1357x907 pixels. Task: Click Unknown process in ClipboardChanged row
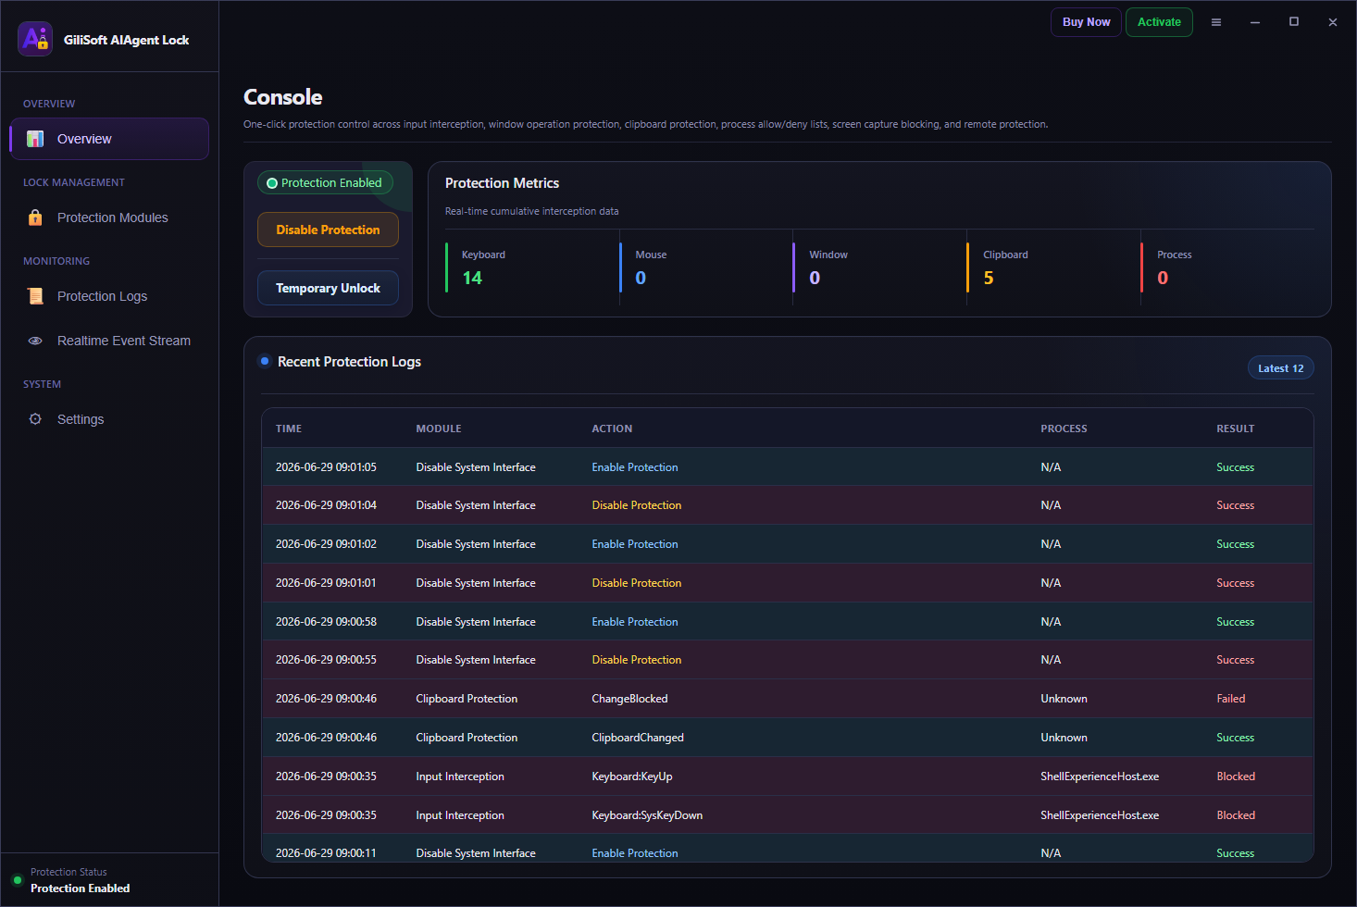pyautogui.click(x=1064, y=738)
